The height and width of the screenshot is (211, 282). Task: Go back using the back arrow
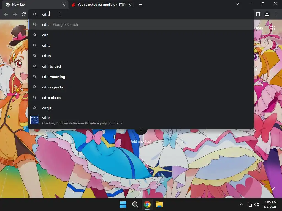(x=6, y=14)
